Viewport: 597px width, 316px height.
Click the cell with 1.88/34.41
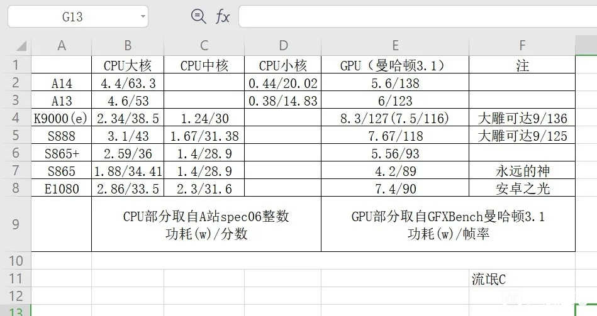pos(128,170)
